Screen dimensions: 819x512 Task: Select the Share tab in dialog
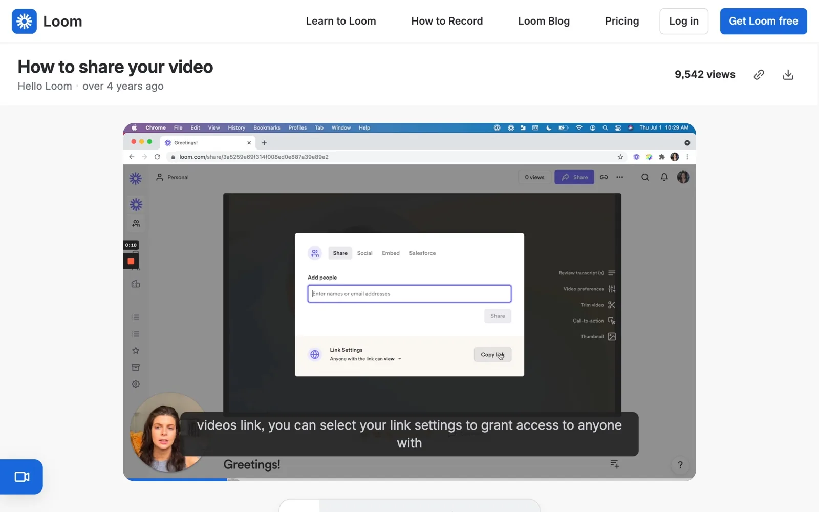tap(340, 253)
